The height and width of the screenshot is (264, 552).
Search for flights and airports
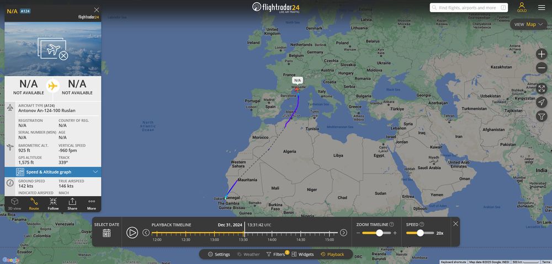[x=469, y=7]
